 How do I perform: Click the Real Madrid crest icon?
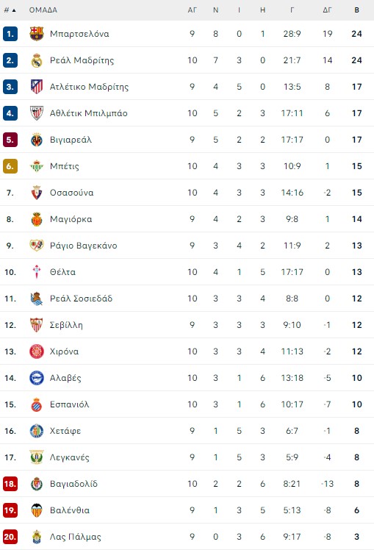(37, 60)
